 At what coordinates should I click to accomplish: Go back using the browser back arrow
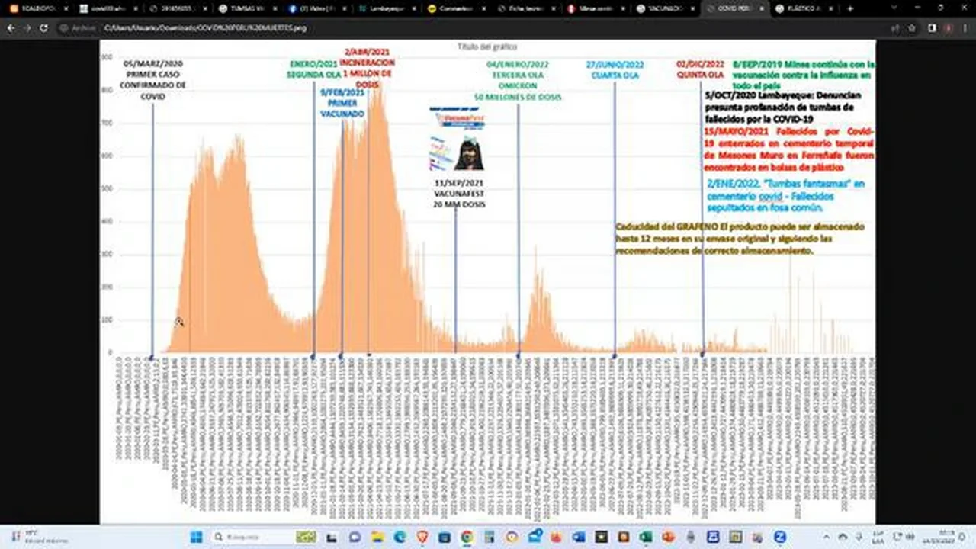pos(11,27)
